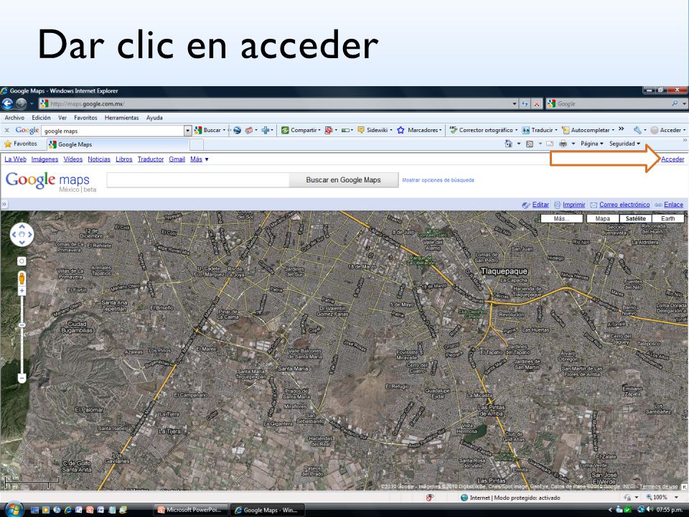
Task: Open the address bar history dropdown arrow
Action: coord(514,103)
